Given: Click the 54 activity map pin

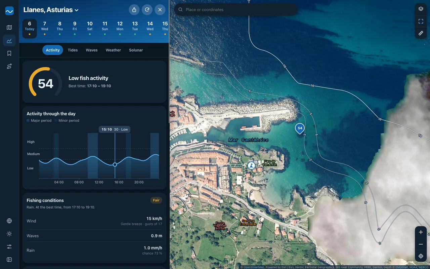Looking at the screenshot, I should (300, 128).
